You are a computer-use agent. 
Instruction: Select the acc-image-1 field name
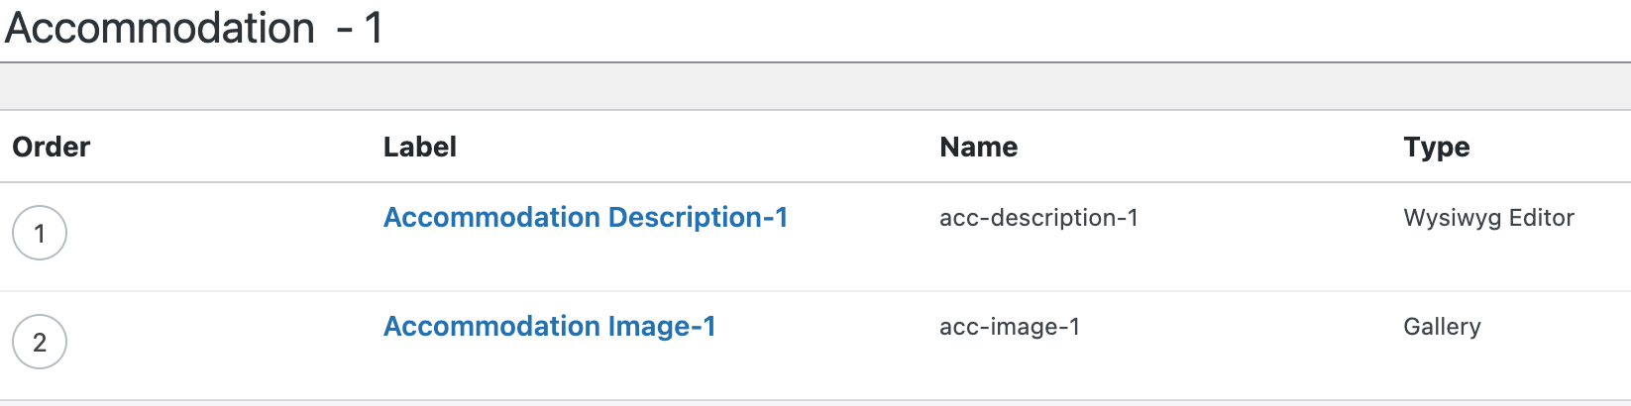[1010, 327]
